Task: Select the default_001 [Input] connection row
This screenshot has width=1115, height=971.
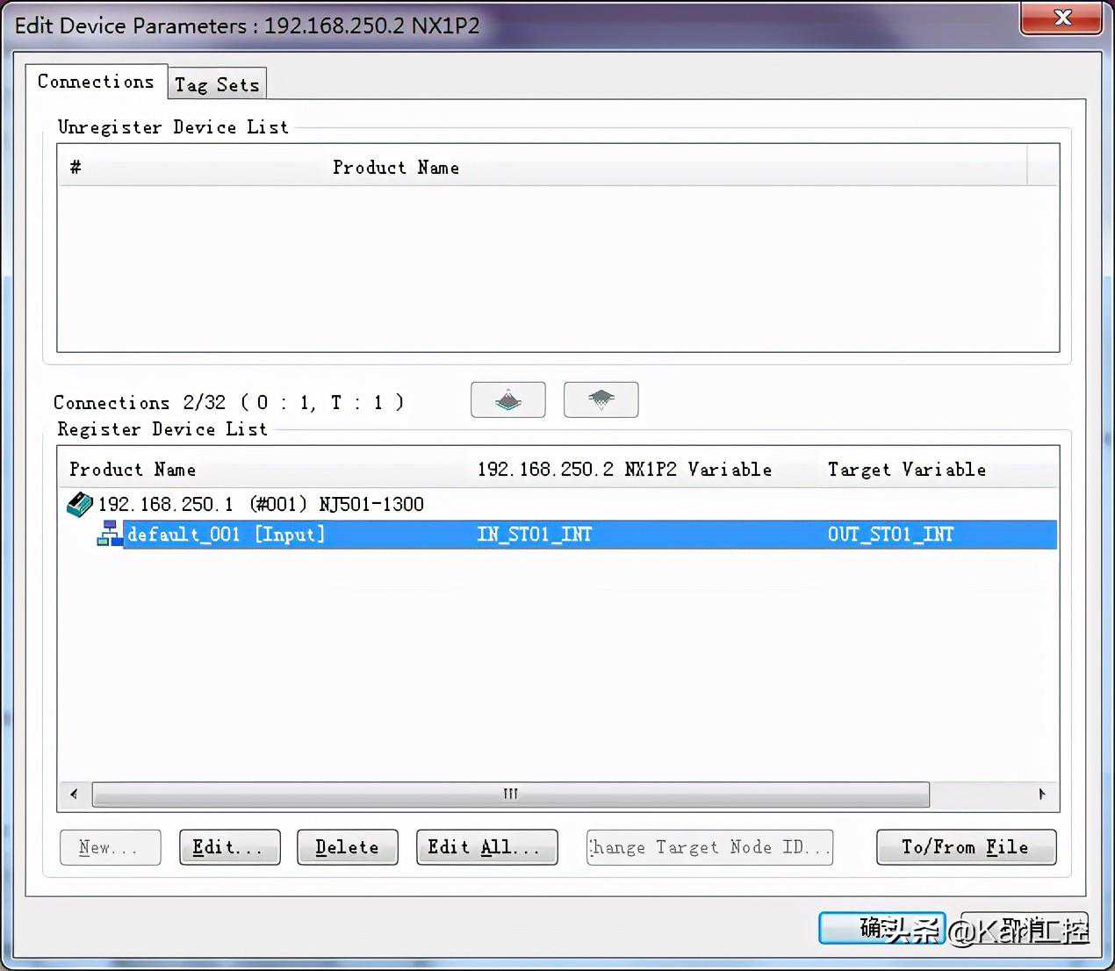Action: pyautogui.click(x=227, y=534)
